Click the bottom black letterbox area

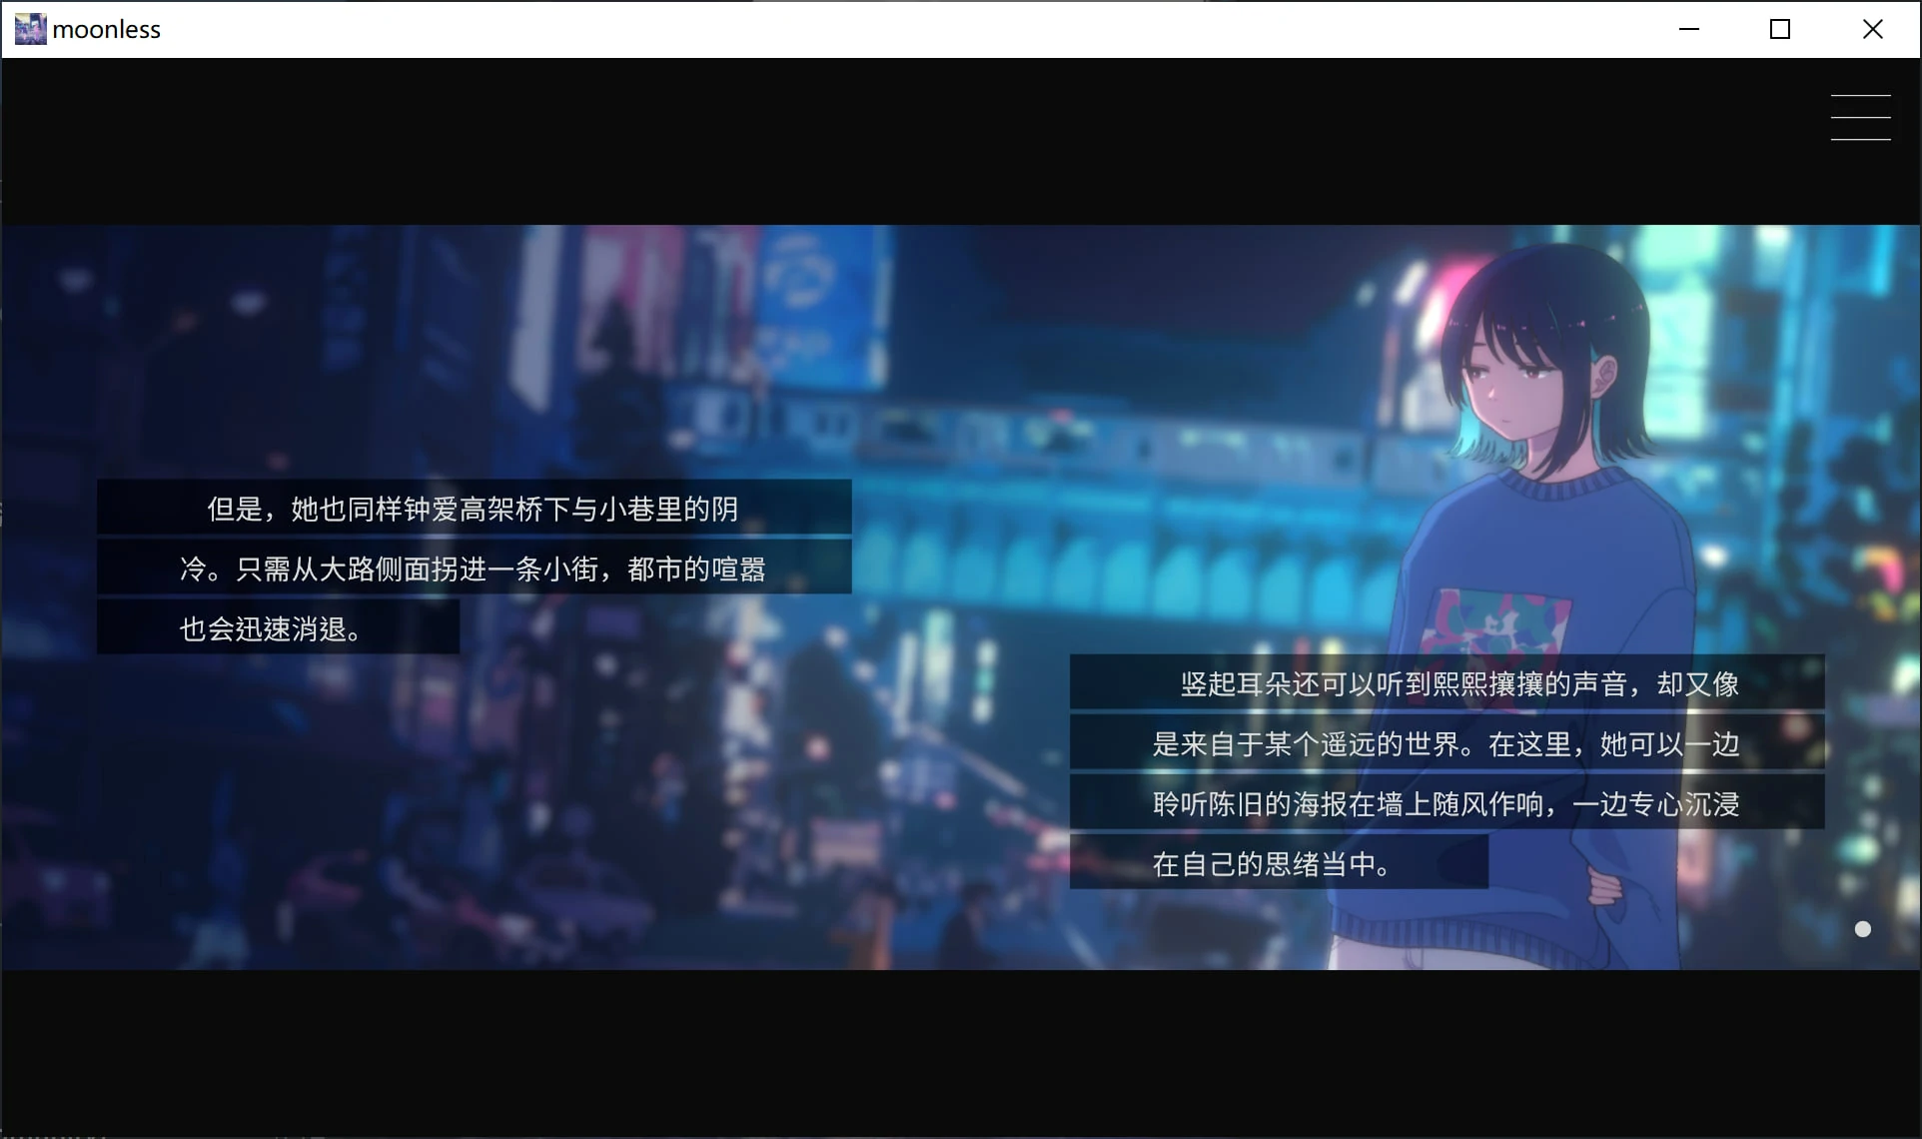(899, 1049)
